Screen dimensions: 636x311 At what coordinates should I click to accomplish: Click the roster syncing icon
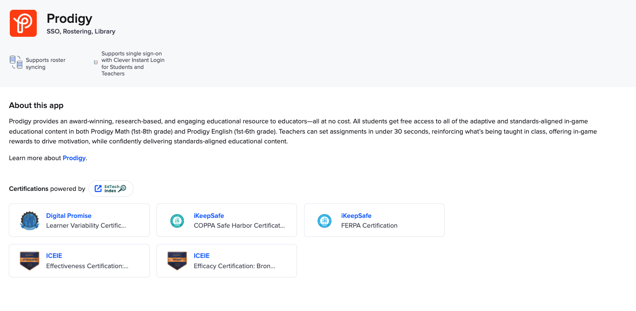point(15,62)
